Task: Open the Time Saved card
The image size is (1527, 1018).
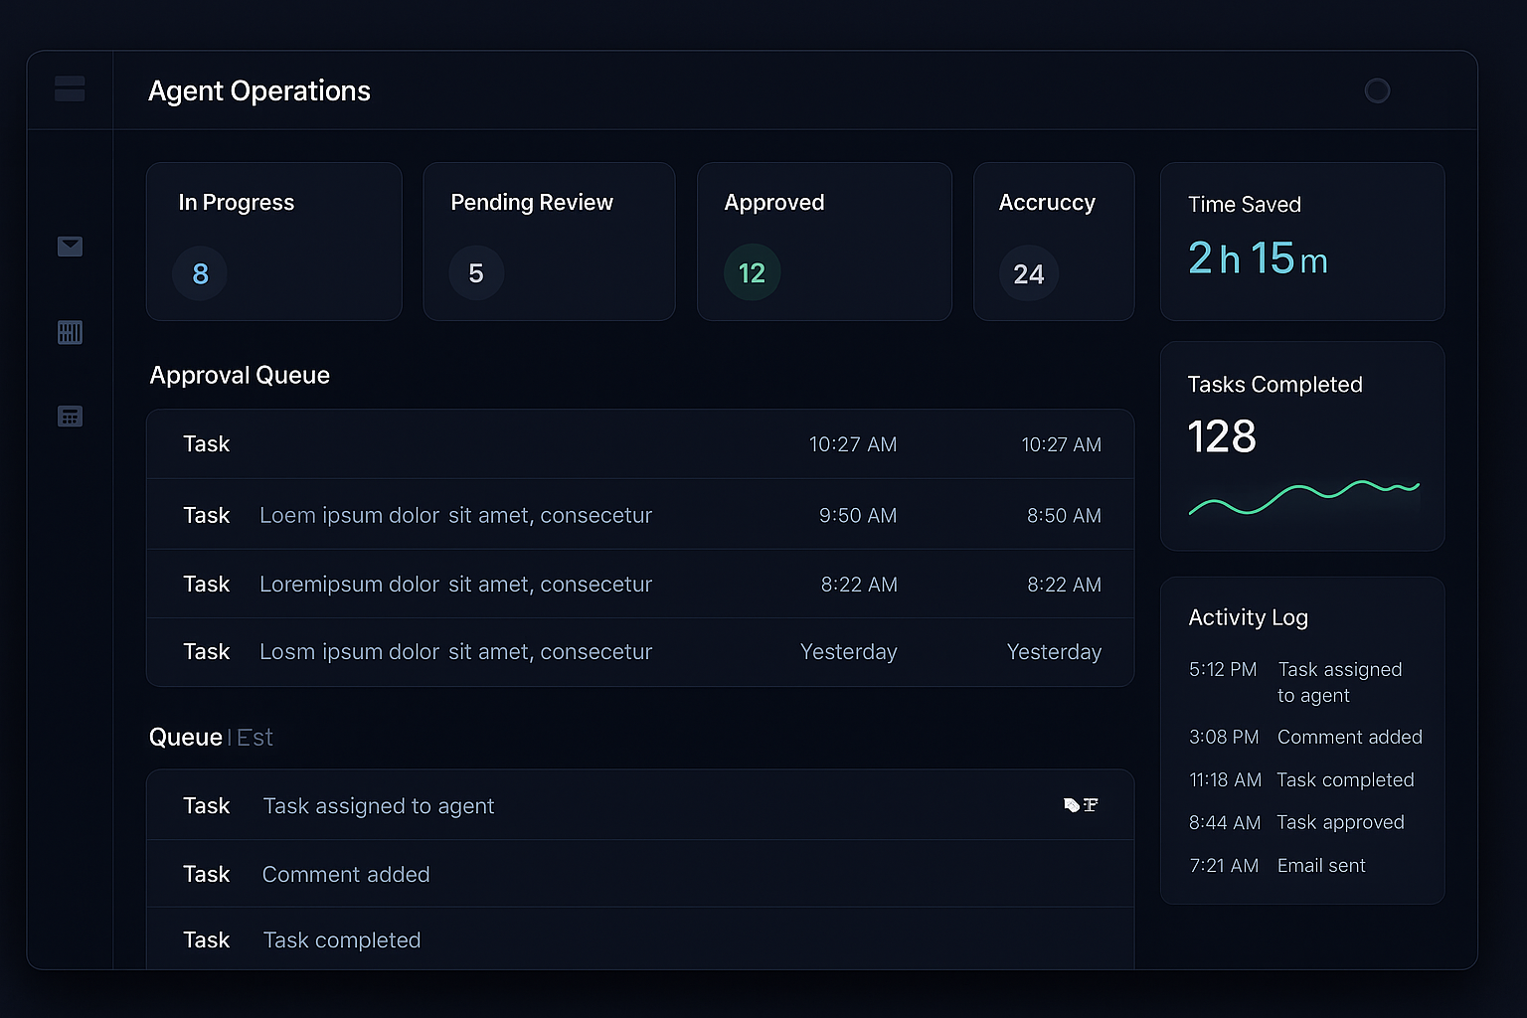Action: (1302, 242)
